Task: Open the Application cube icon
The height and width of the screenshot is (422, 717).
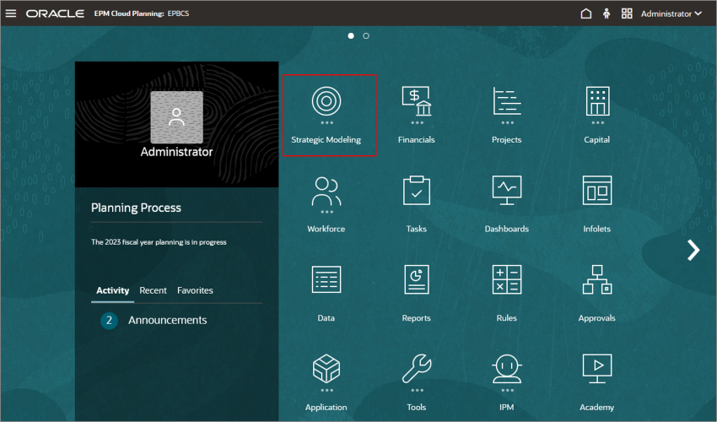Action: click(x=326, y=369)
